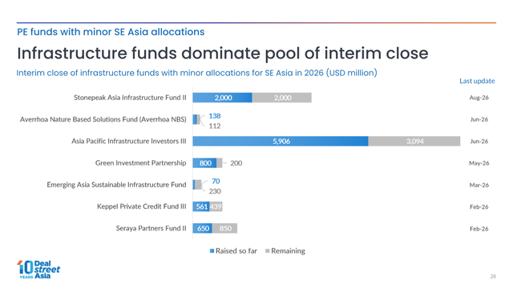Click the Infrastructure funds dominate slide title
This screenshot has width=513, height=288.
pos(223,54)
